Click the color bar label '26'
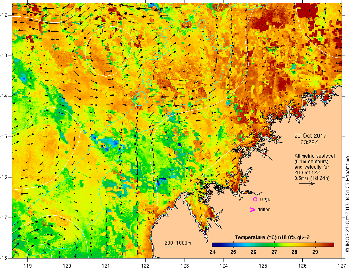The width and height of the screenshot is (350, 270). click(253, 252)
